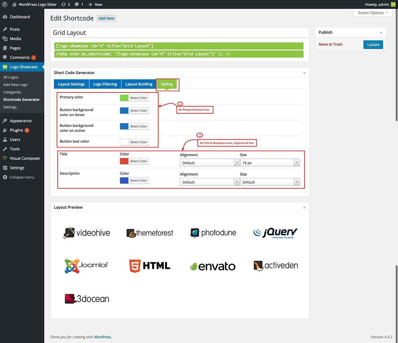Click the jQuery logo in preview
This screenshot has width=398, height=343.
point(275,233)
